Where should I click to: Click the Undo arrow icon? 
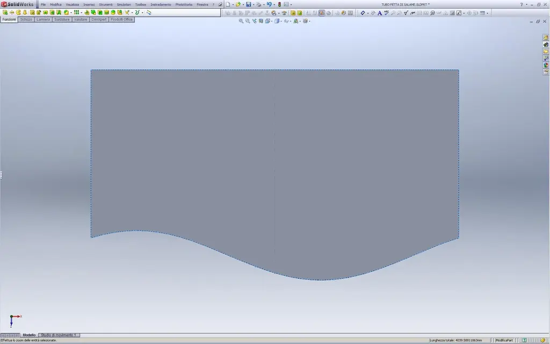click(269, 4)
